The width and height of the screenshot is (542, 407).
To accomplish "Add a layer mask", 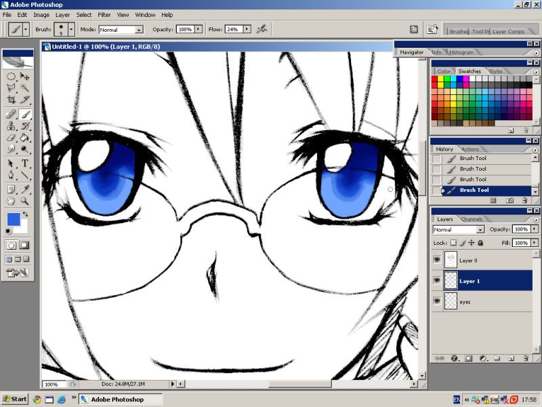I will tap(468, 358).
